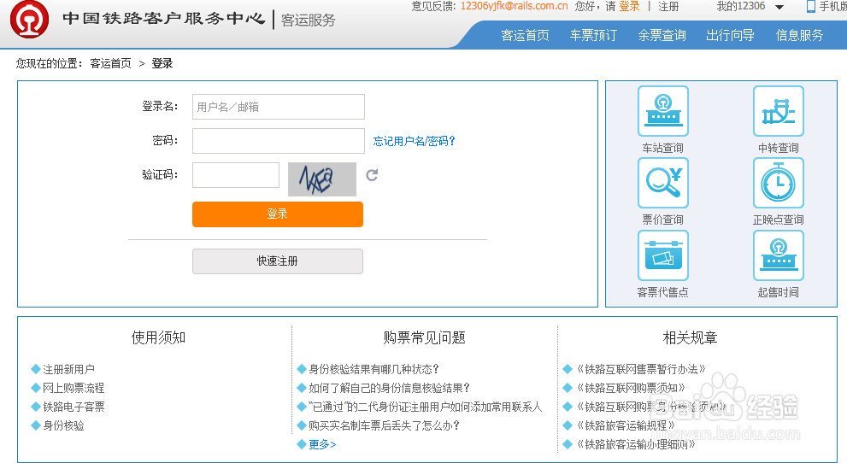
Task: Click the 快速注册 button
Action: pos(278,261)
